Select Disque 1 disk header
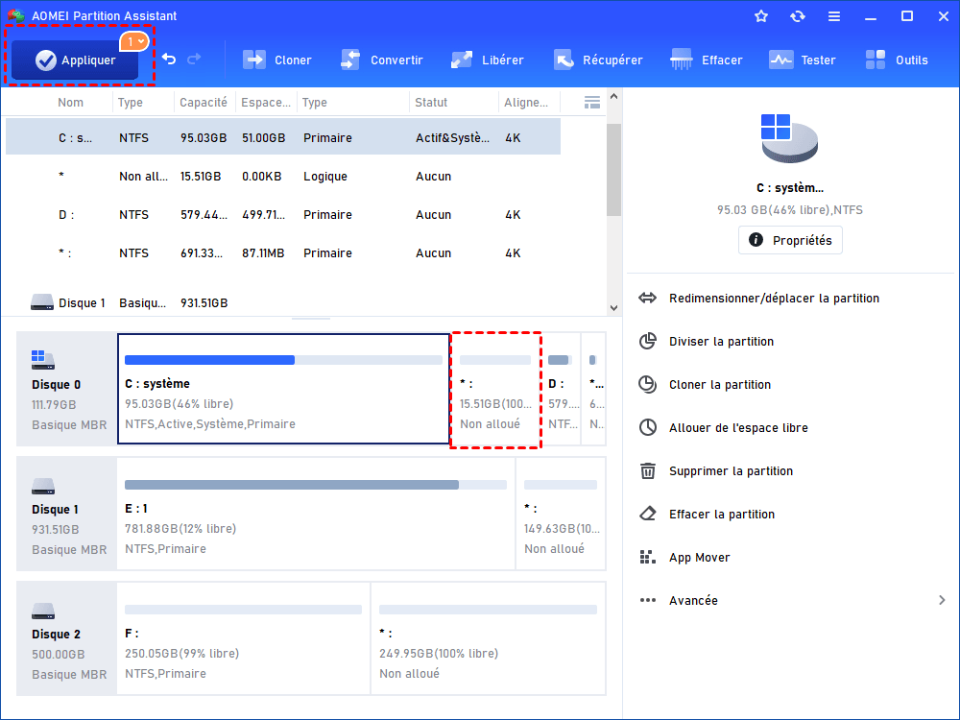 [x=67, y=514]
